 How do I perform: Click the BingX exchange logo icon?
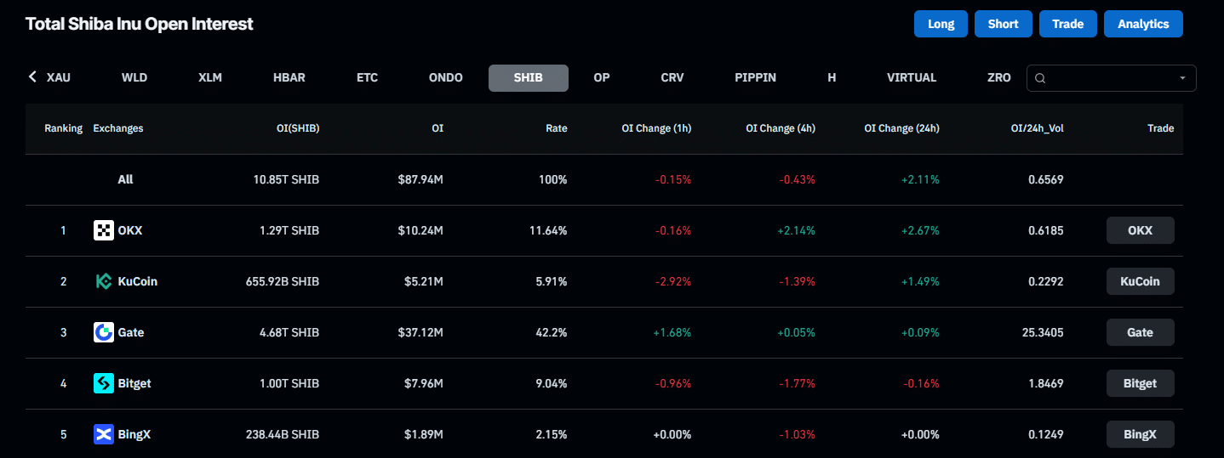point(104,434)
